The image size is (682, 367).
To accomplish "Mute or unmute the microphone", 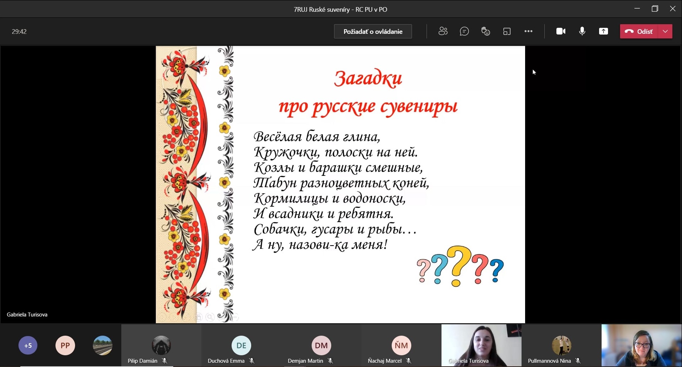I will coord(582,31).
